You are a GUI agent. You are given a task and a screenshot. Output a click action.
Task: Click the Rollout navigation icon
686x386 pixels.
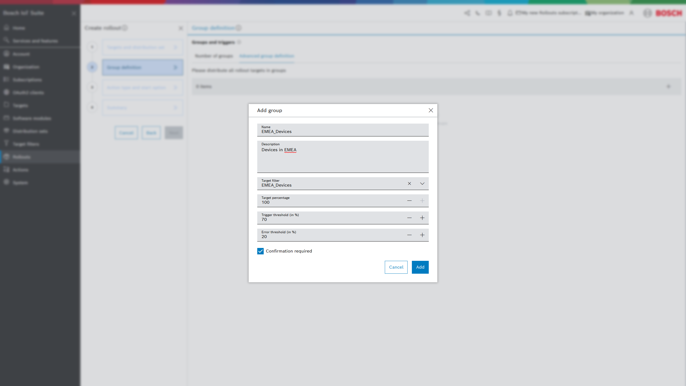click(x=7, y=157)
